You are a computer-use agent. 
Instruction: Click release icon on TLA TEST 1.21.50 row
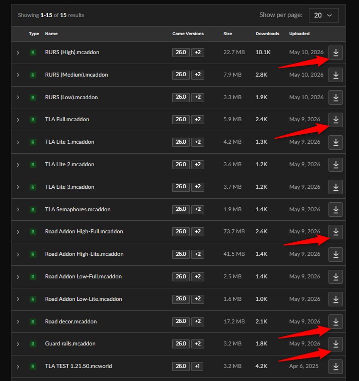click(x=33, y=366)
